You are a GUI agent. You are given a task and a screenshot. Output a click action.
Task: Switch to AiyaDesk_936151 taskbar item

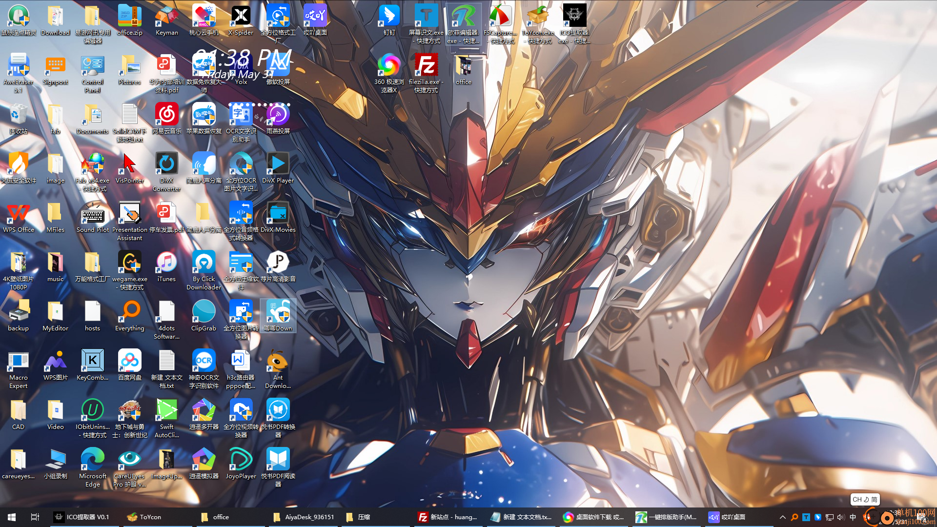(304, 517)
